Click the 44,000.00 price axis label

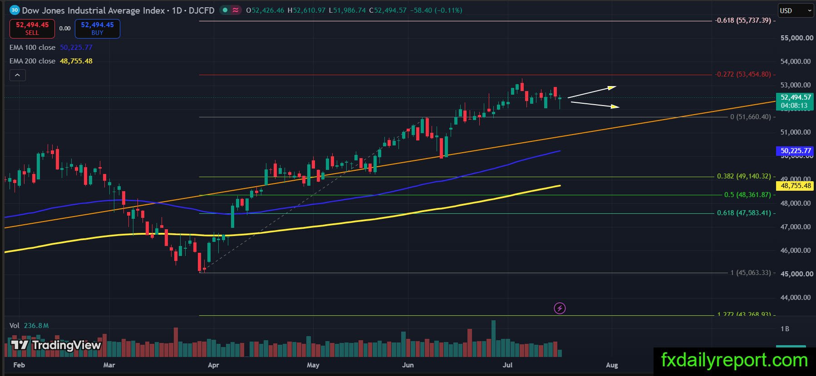click(796, 298)
